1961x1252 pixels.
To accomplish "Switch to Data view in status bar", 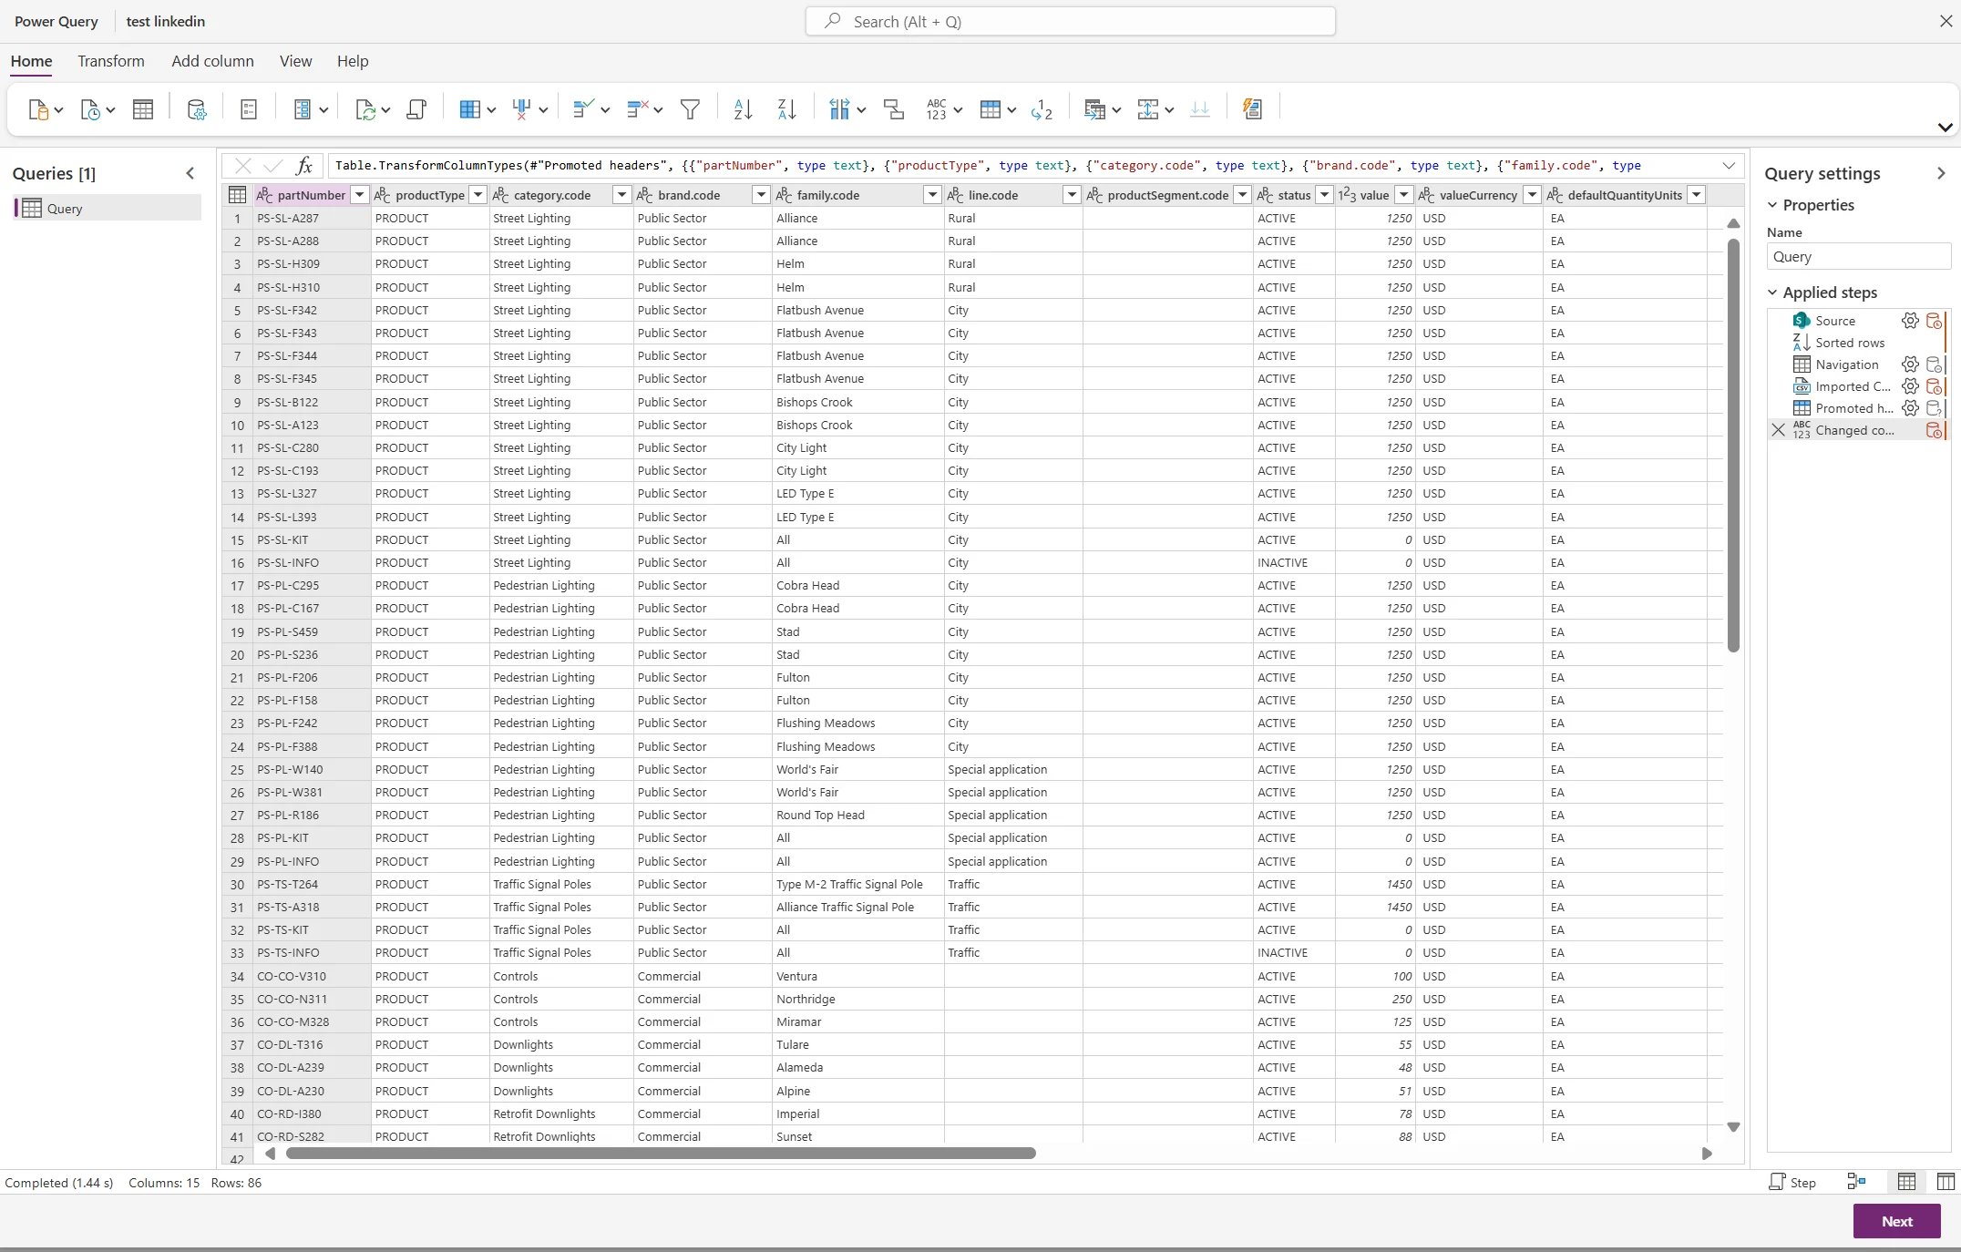I will click(1906, 1182).
